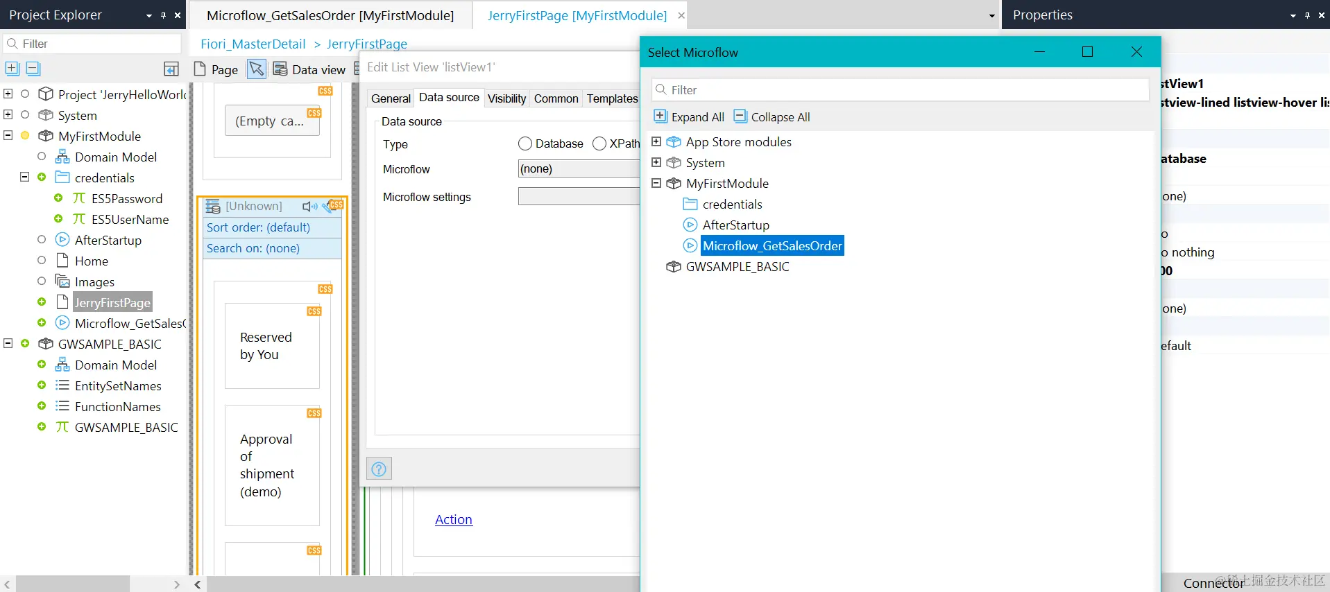Image resolution: width=1330 pixels, height=592 pixels.
Task: Collapse MyFirstModule in Project Explorer
Action: pos(8,135)
